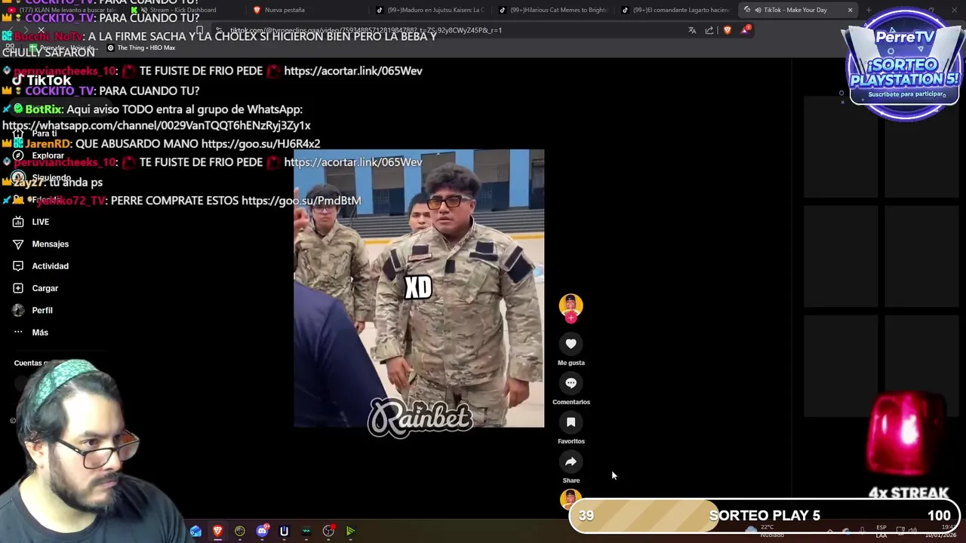Click the tiktok.com address bar URL
Viewport: 966px width, 543px height.
coord(366,30)
